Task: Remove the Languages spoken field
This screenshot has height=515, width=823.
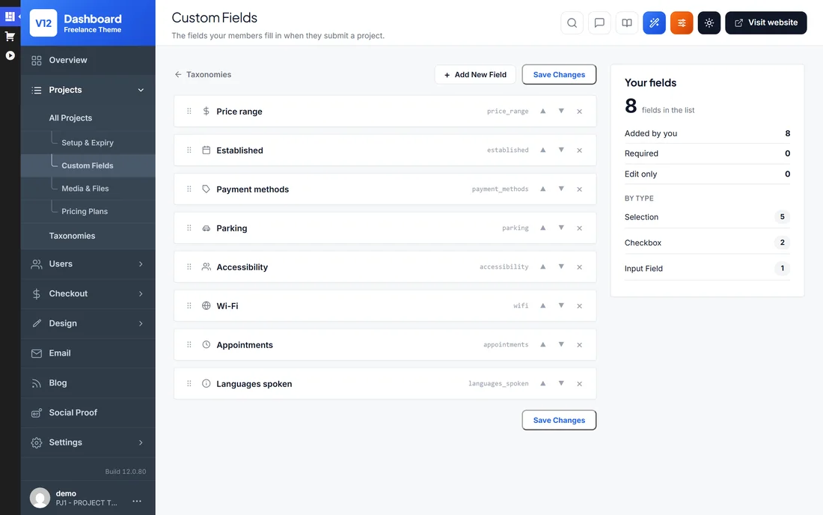Action: [579, 383]
